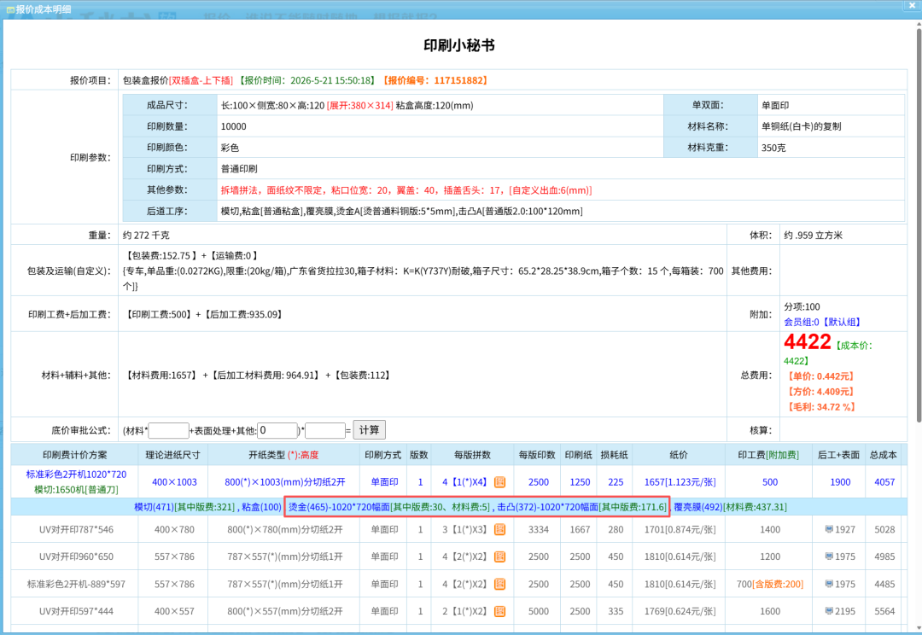Click the blue 225 waste paper value
The width and height of the screenshot is (922, 635).
tap(616, 482)
